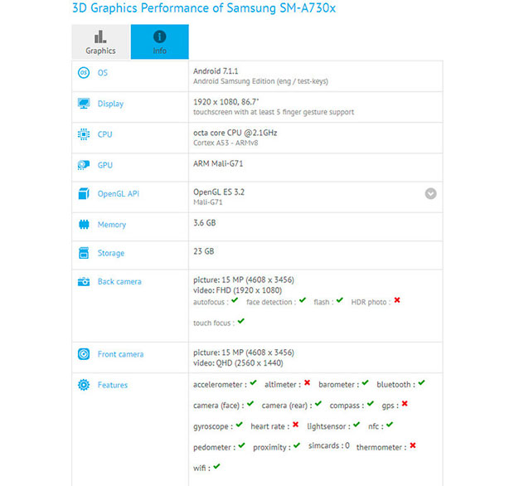Viewport: 514px width, 486px height.
Task: Select the 23 GB storage value
Action: 204,251
